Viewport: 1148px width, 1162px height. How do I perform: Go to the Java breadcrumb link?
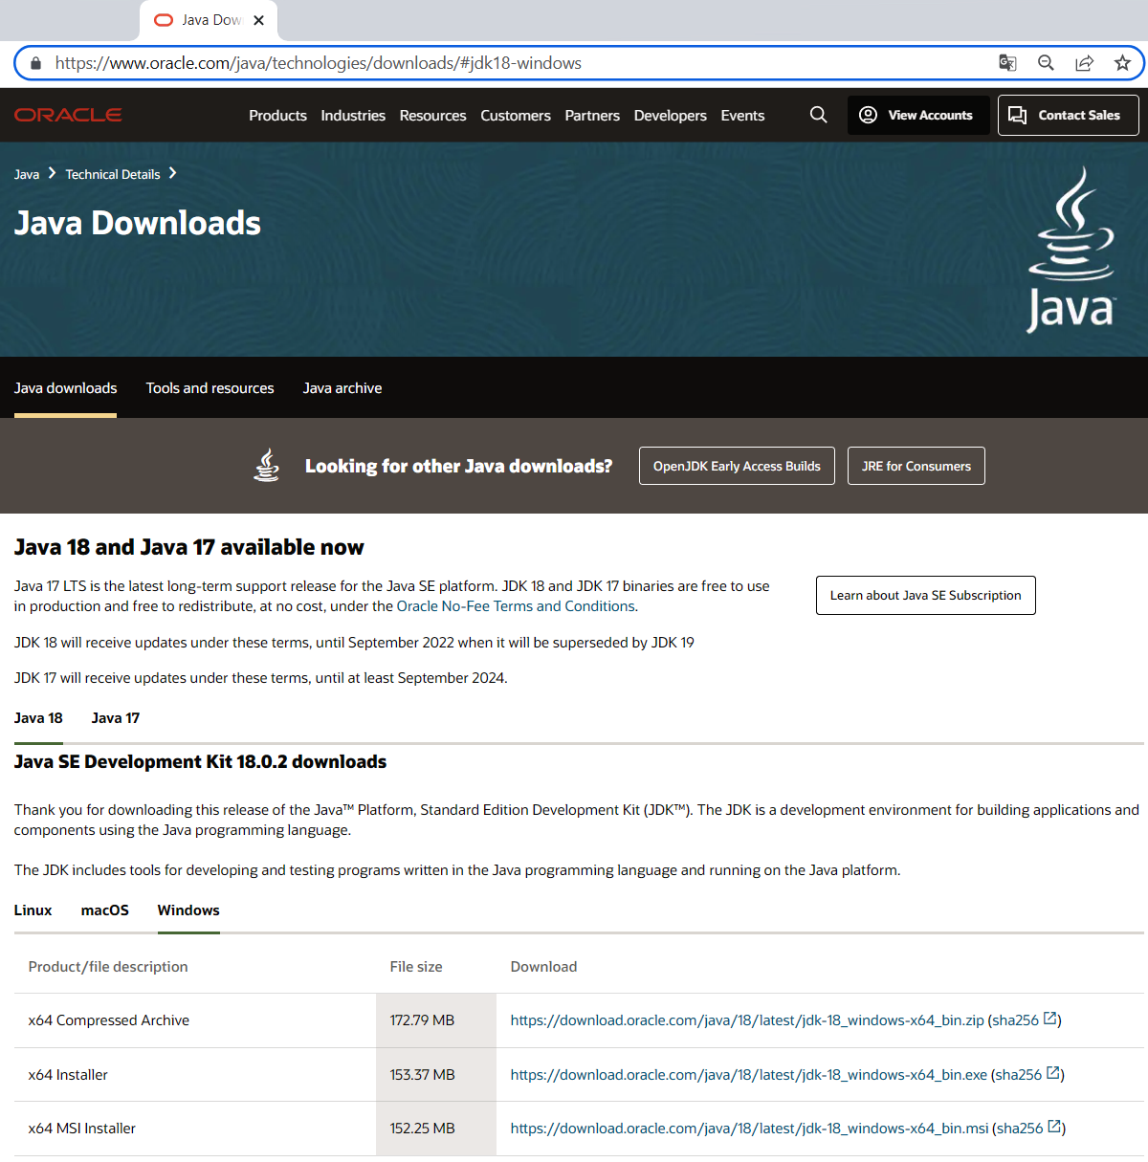pyautogui.click(x=27, y=174)
